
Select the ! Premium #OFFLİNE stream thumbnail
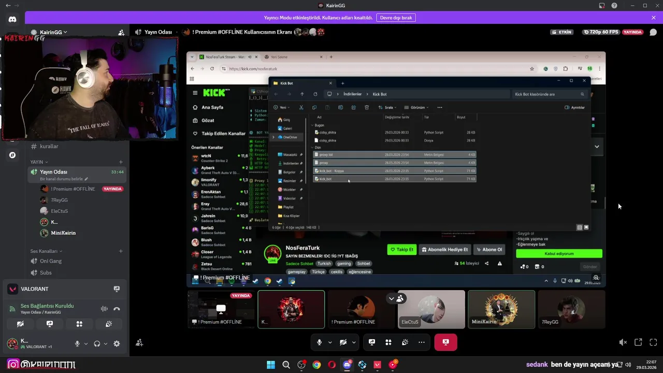221,309
